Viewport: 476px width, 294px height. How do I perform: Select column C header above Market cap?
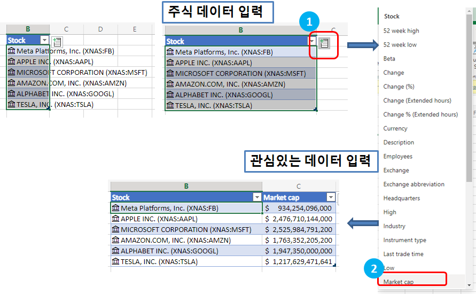coord(299,186)
